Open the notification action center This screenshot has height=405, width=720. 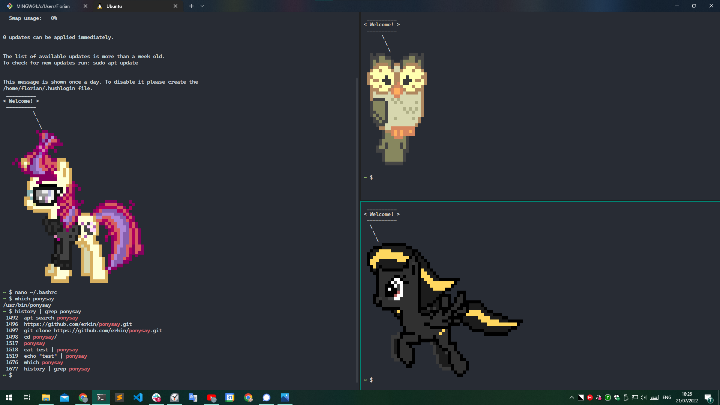click(x=708, y=397)
